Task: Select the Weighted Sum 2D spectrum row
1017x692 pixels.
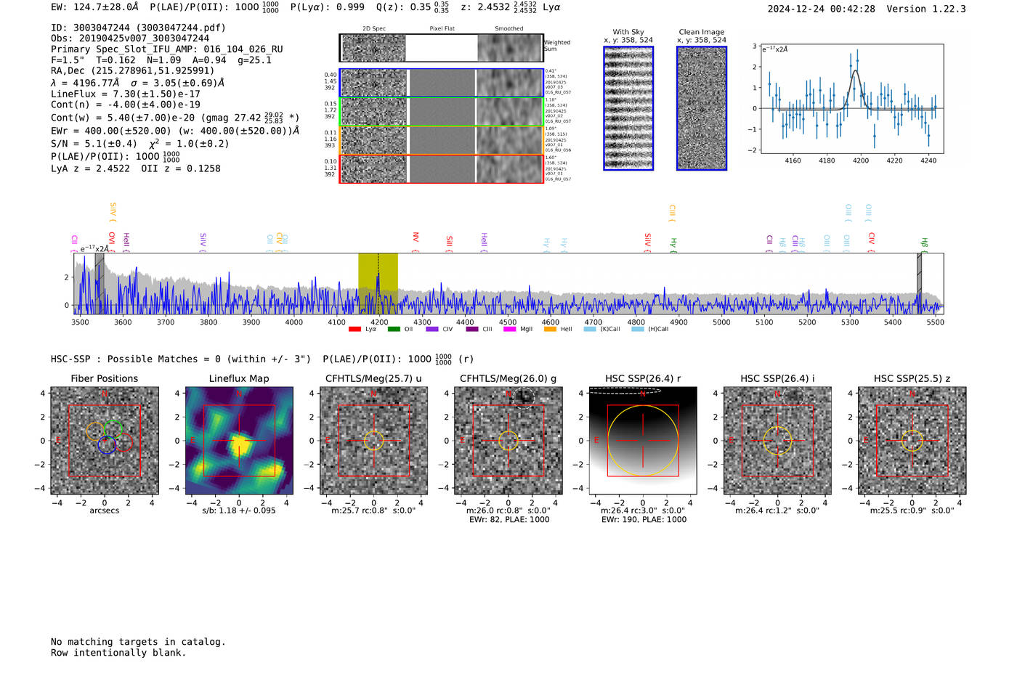Action: [x=442, y=48]
